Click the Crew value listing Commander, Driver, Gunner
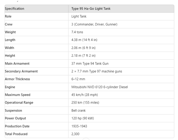 (x=94, y=24)
